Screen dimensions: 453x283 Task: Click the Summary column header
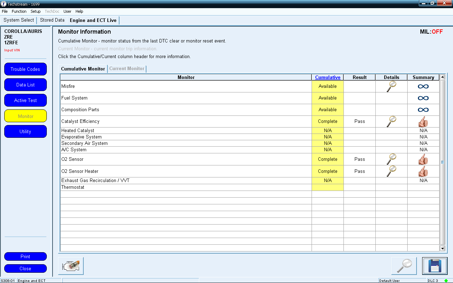[x=423, y=77]
